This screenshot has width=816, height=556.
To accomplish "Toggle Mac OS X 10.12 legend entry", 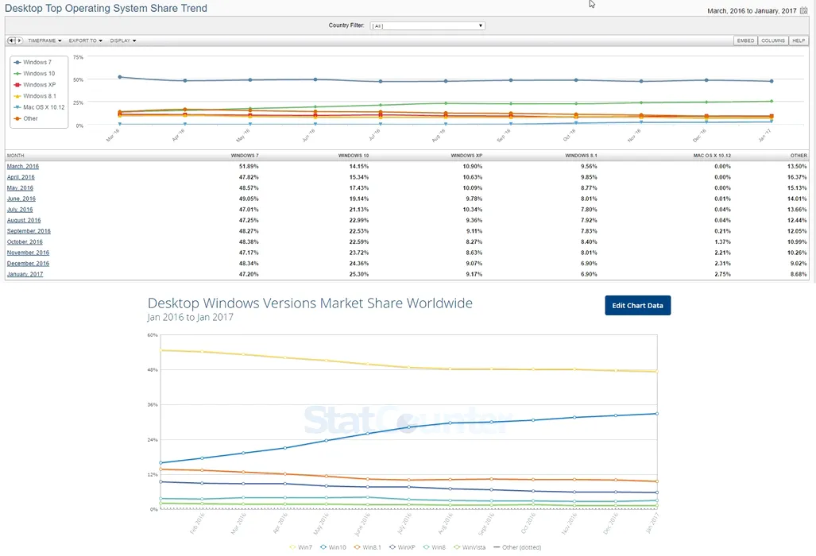I will (40, 108).
